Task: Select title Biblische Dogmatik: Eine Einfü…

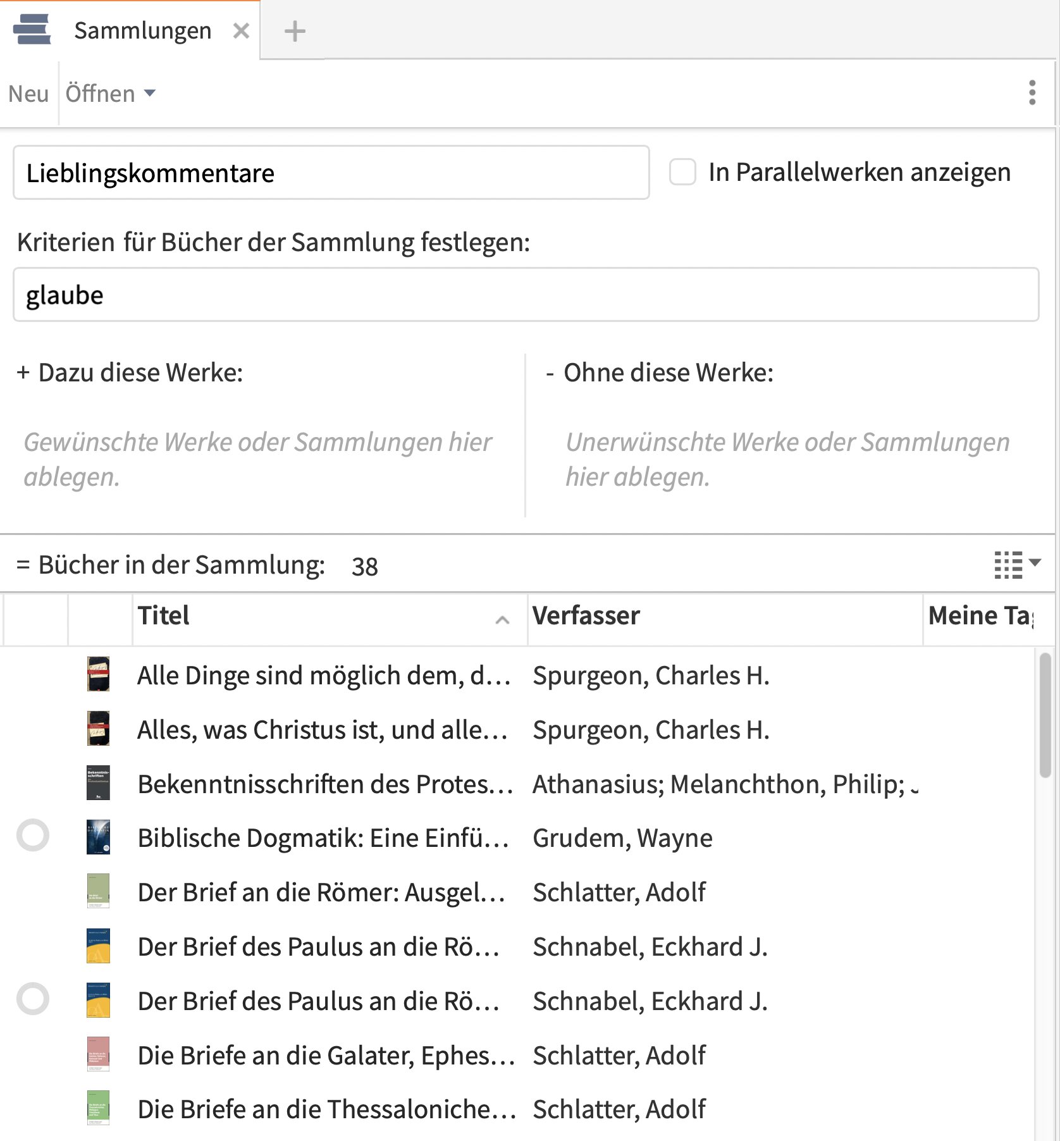Action: [x=323, y=838]
